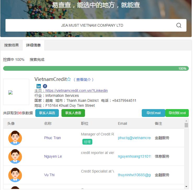
Task: Click the 职位 column header
Action: click(x=85, y=123)
